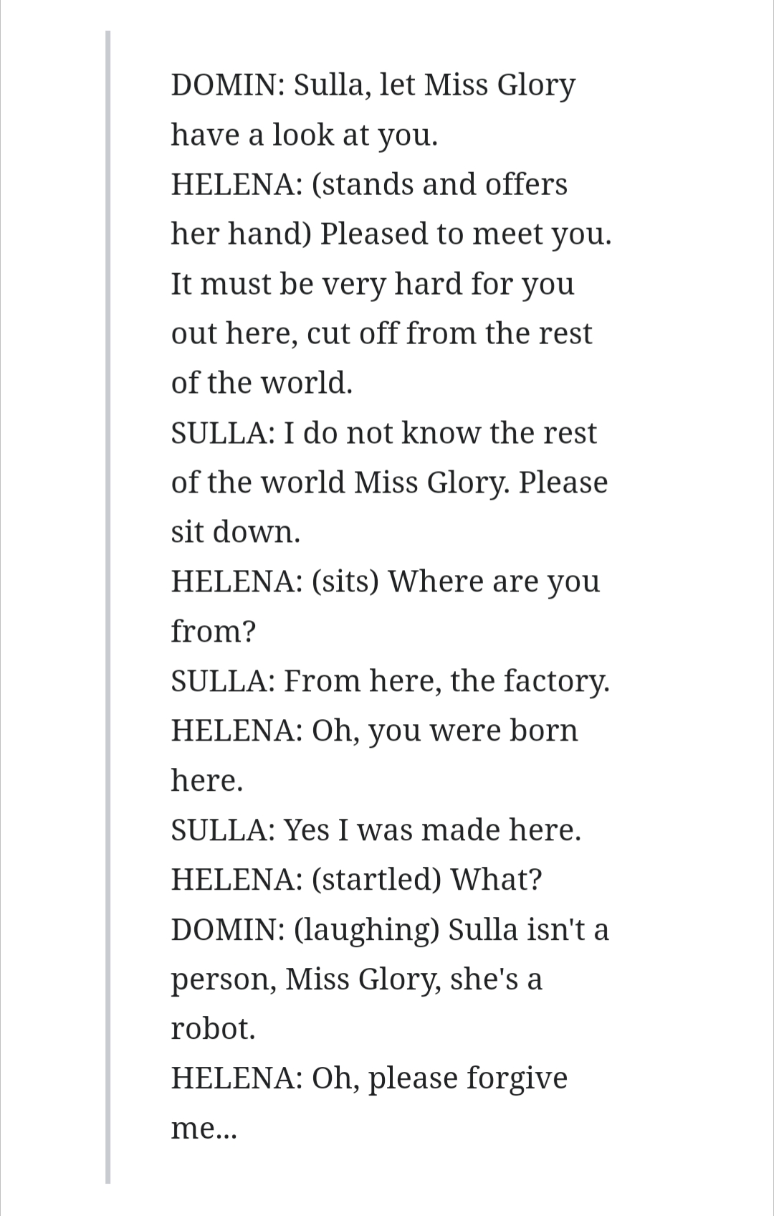Viewport: 774px width, 1216px height.
Task: Click the word "from?"
Action: [213, 631]
